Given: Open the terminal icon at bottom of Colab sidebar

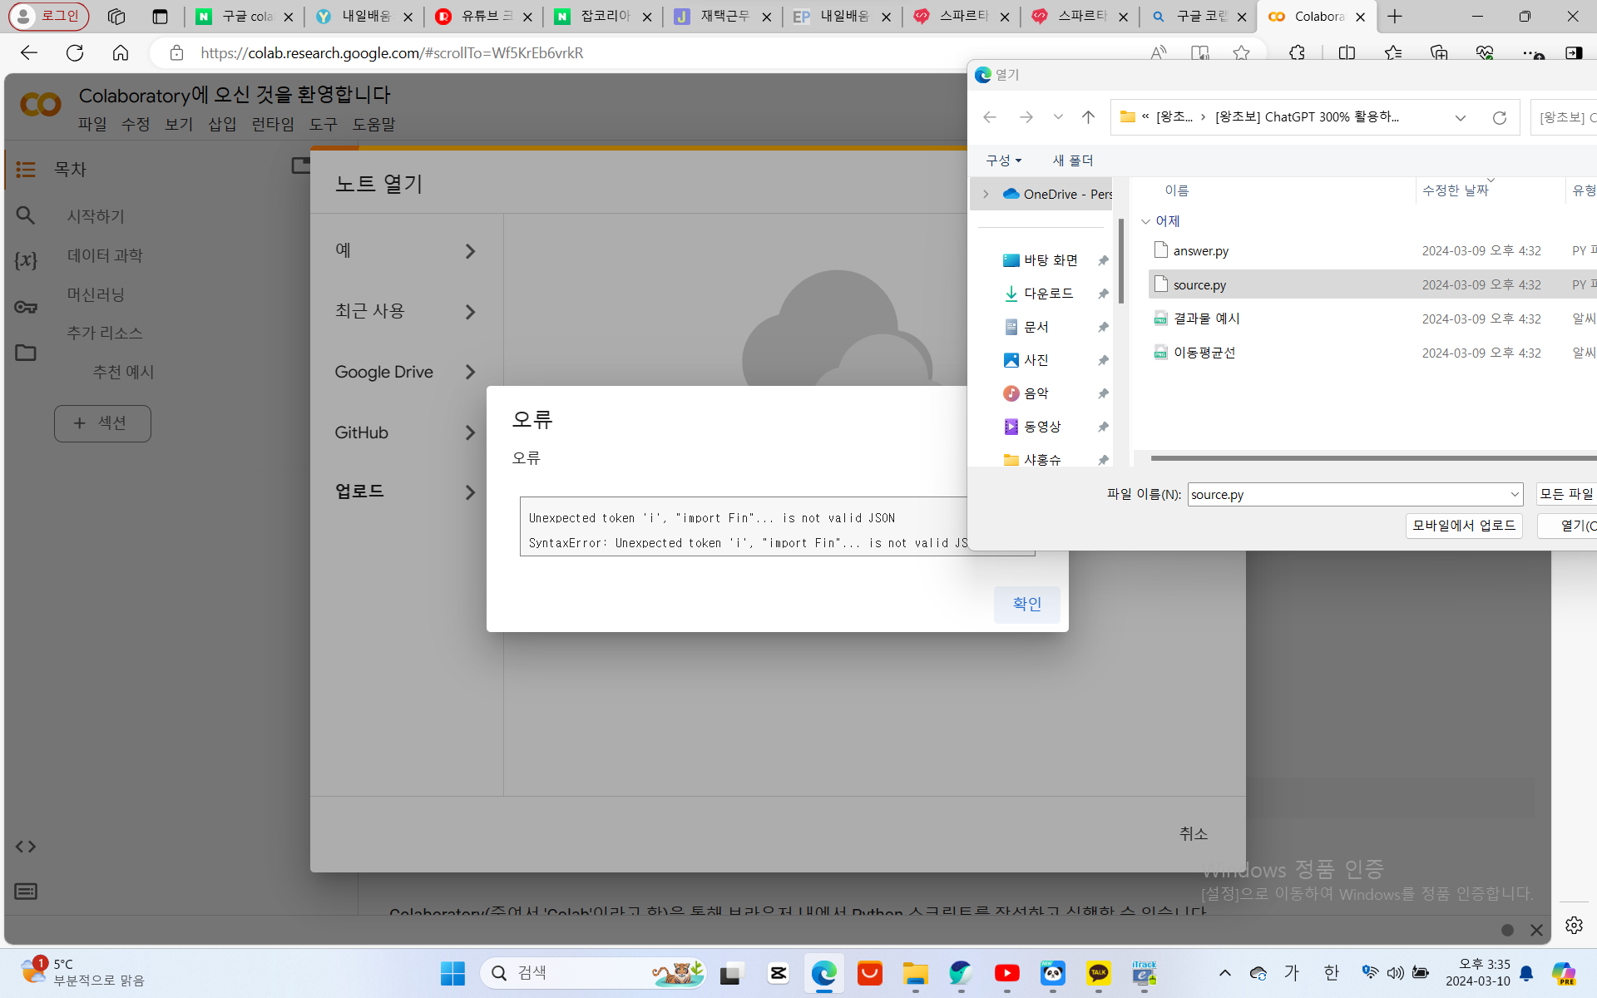Looking at the screenshot, I should pyautogui.click(x=26, y=892).
